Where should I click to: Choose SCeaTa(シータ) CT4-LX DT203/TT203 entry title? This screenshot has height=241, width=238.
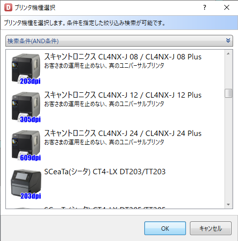click(x=105, y=172)
